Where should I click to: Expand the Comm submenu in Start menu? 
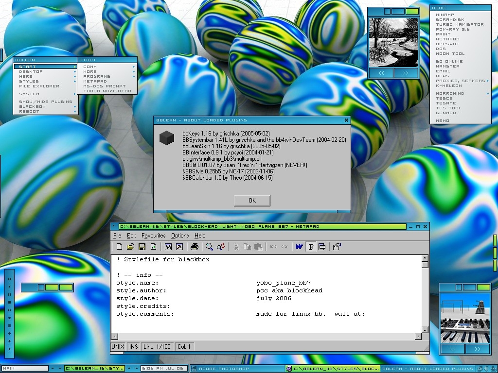pyautogui.click(x=134, y=67)
